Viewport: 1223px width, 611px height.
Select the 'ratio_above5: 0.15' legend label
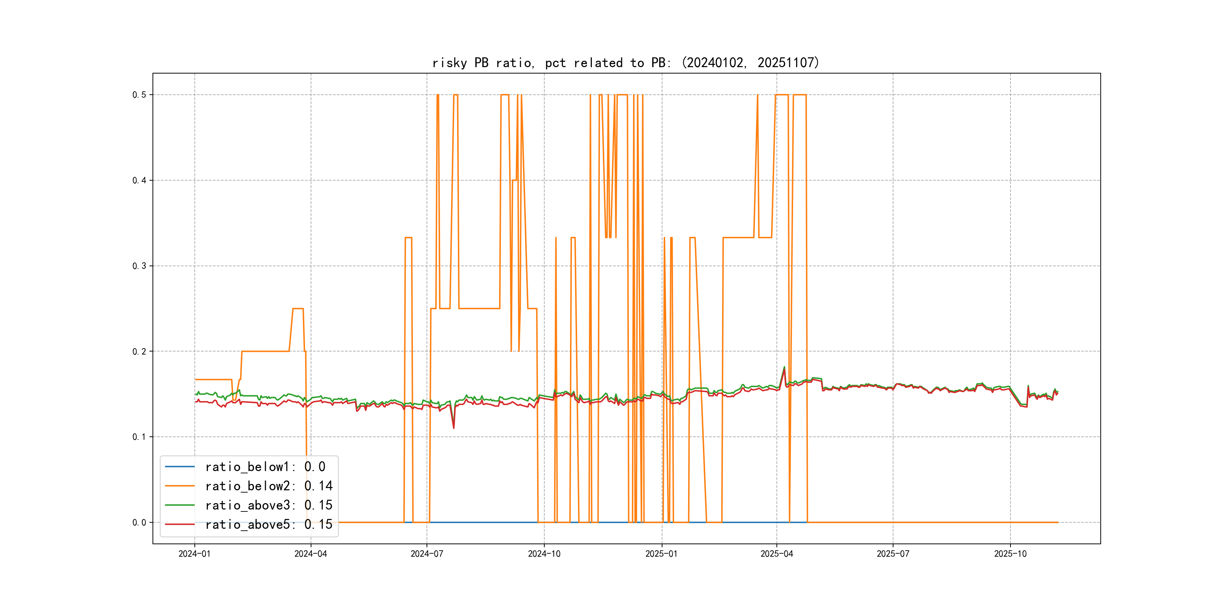pos(269,524)
